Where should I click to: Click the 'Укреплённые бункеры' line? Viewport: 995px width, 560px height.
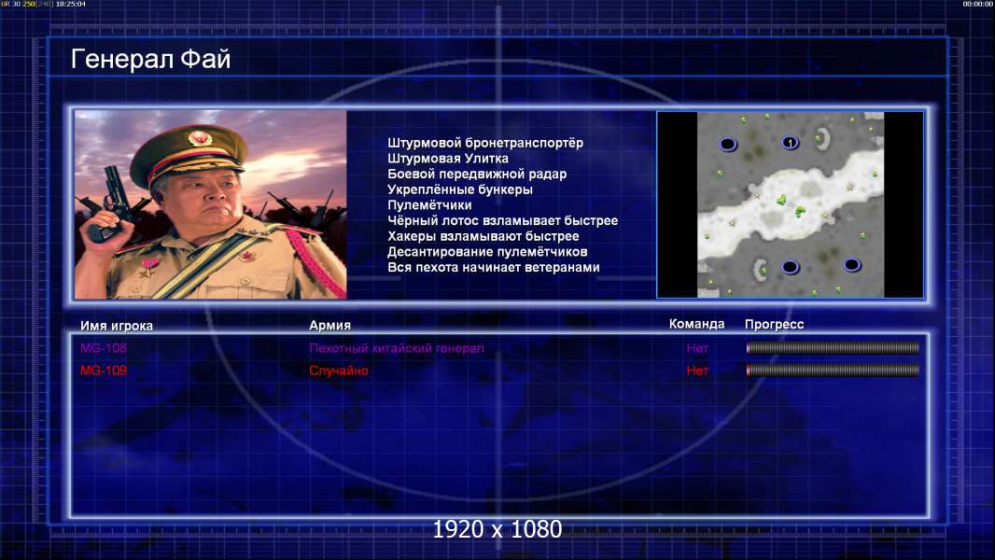[x=460, y=189]
